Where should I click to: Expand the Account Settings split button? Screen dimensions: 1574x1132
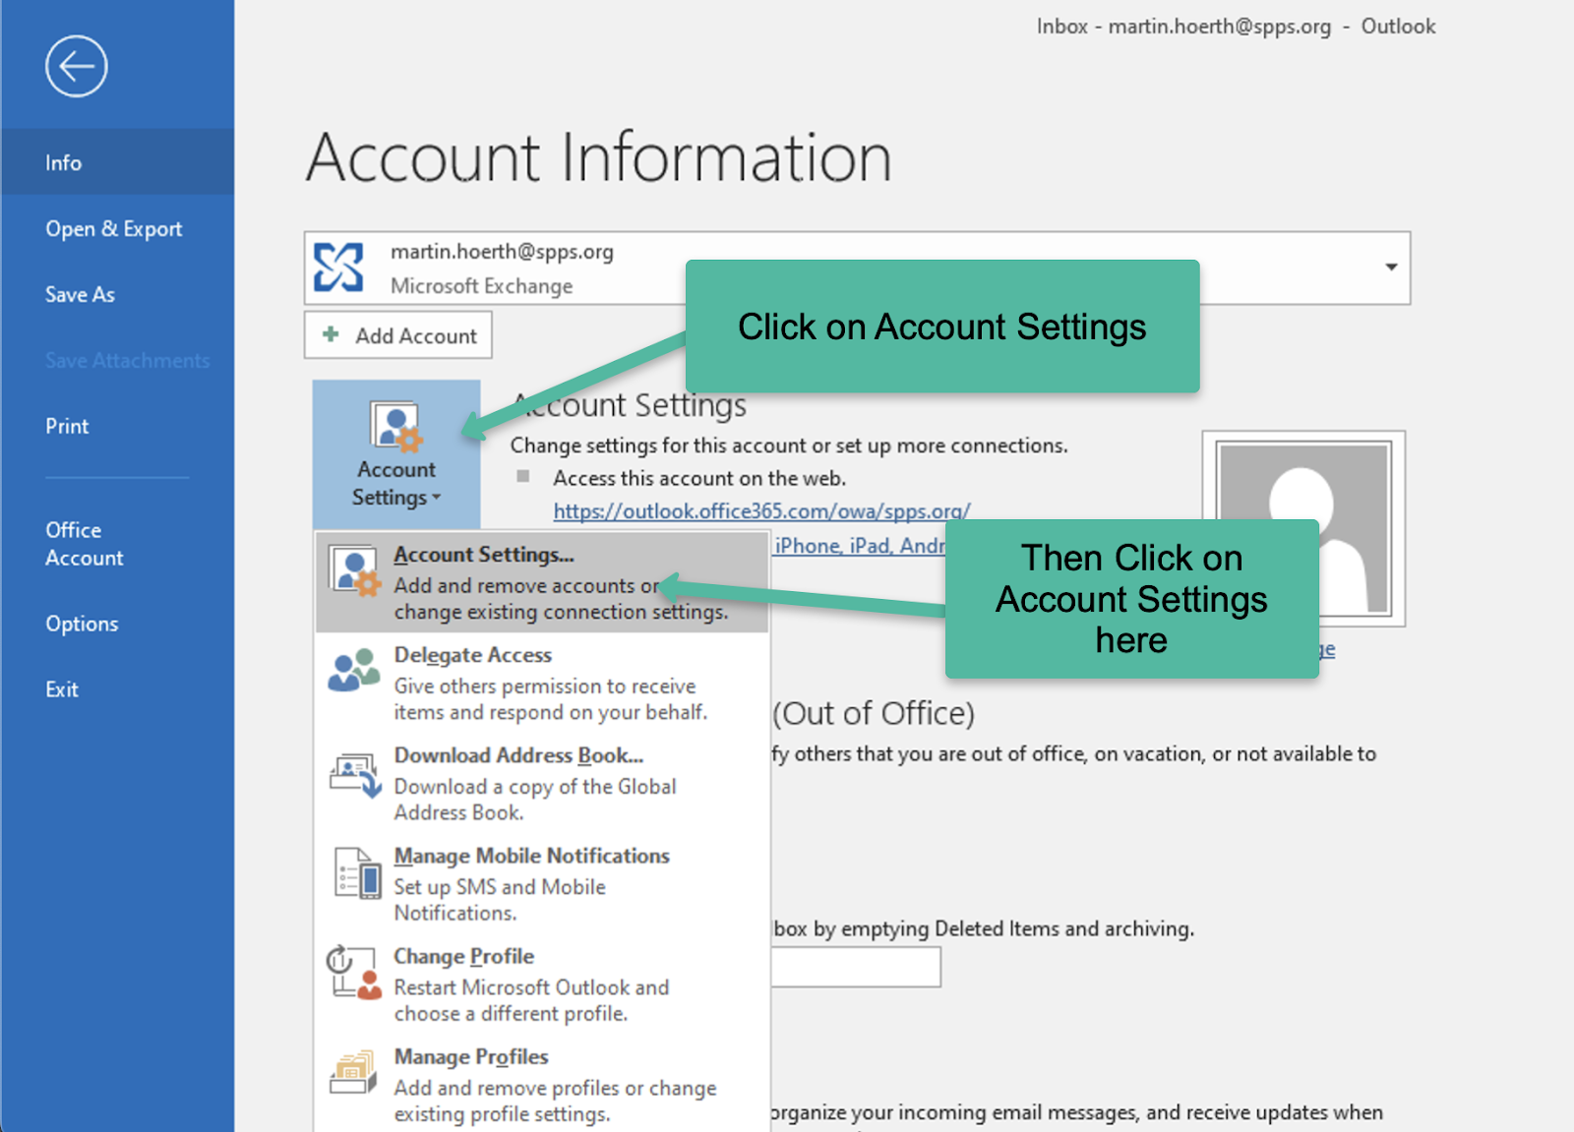click(396, 454)
